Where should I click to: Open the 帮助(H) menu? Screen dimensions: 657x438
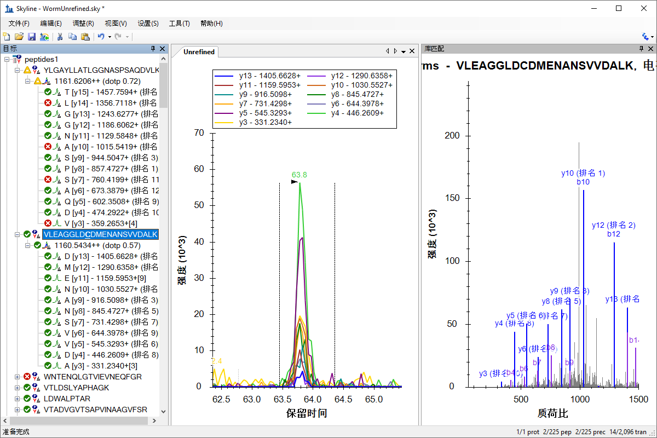tap(211, 24)
